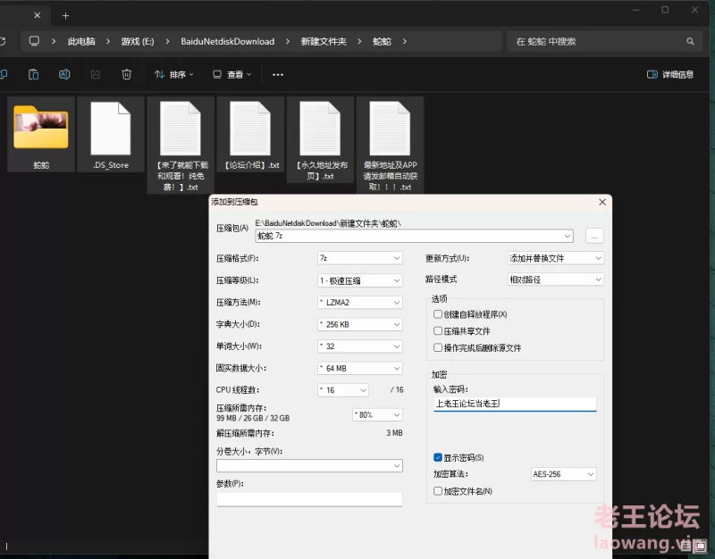Enable 创建自释放程序 checkbox

[438, 314]
